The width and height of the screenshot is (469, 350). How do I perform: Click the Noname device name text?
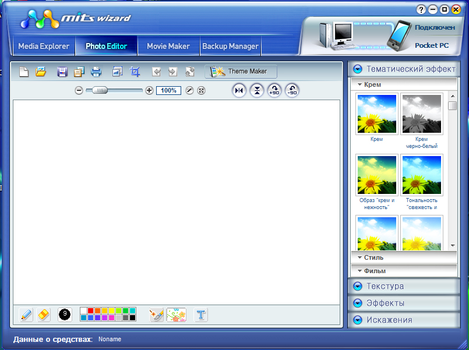110,340
